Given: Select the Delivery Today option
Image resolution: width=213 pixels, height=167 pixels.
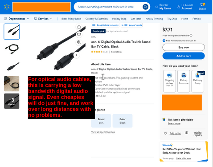Looking at the screenshot, I should click(x=198, y=81).
